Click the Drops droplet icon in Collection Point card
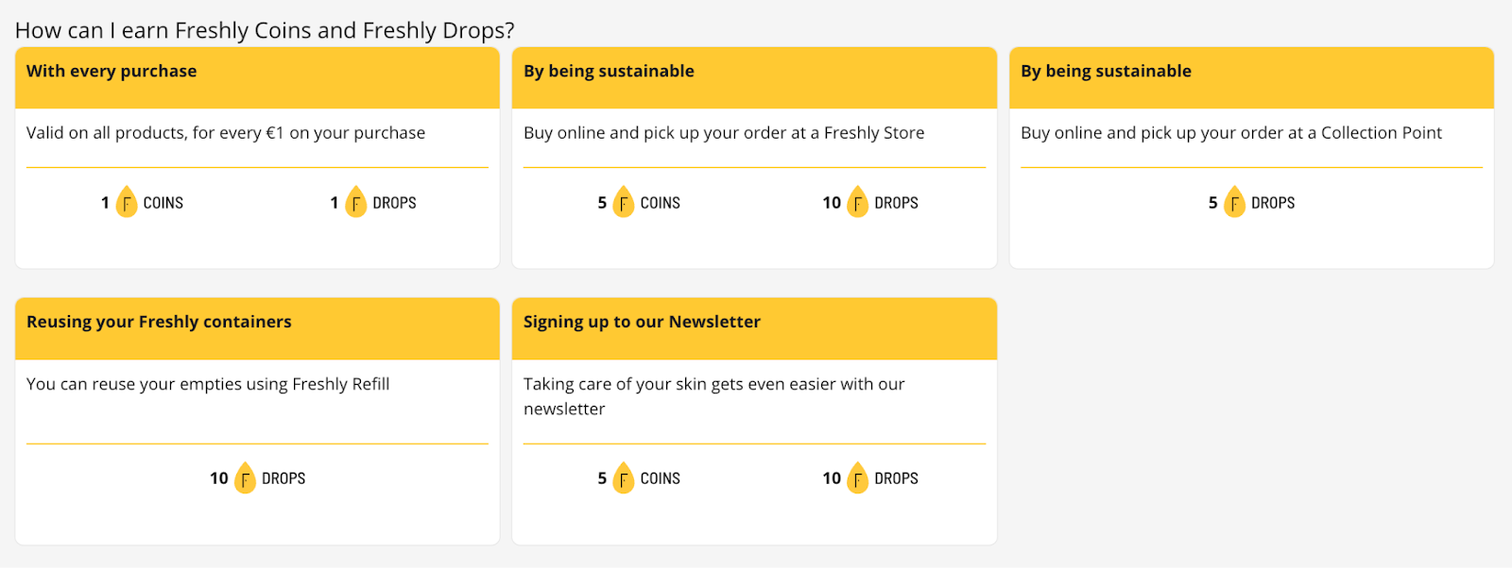The height and width of the screenshot is (568, 1512). tap(1234, 202)
